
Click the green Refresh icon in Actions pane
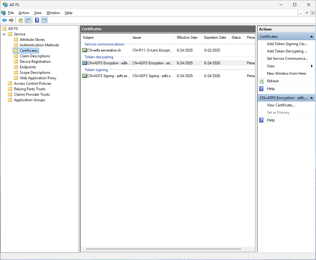[262, 81]
